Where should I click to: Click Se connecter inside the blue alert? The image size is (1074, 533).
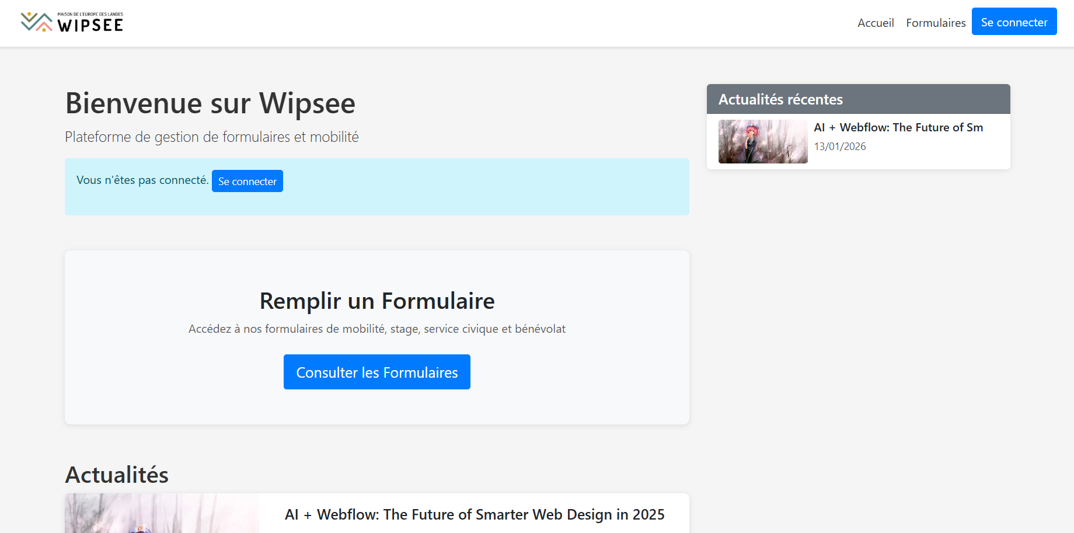point(247,182)
